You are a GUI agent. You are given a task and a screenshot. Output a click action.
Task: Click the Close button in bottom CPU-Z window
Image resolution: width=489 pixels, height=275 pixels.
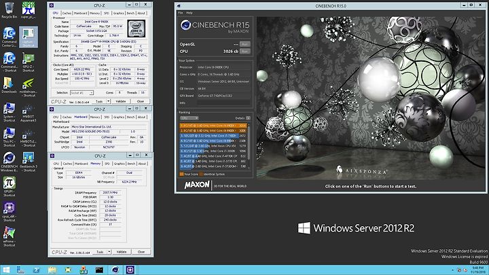coord(141,252)
